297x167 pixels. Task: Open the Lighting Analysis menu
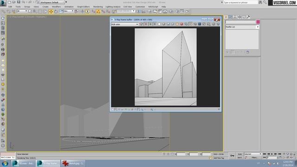(113, 6)
